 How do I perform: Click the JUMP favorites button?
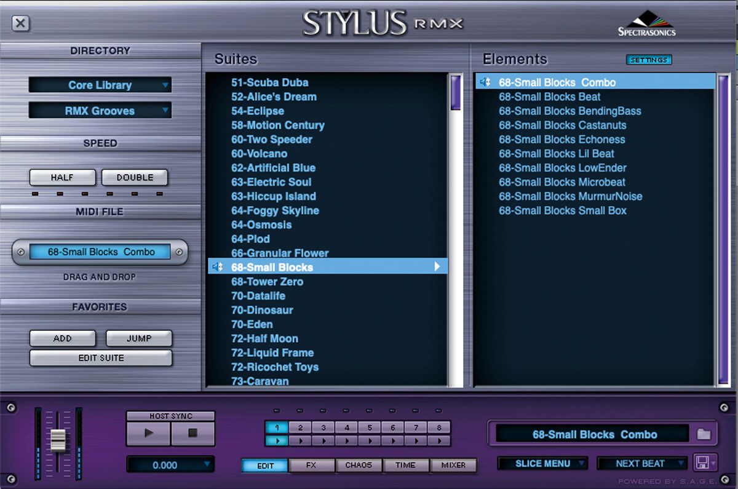[x=139, y=338]
